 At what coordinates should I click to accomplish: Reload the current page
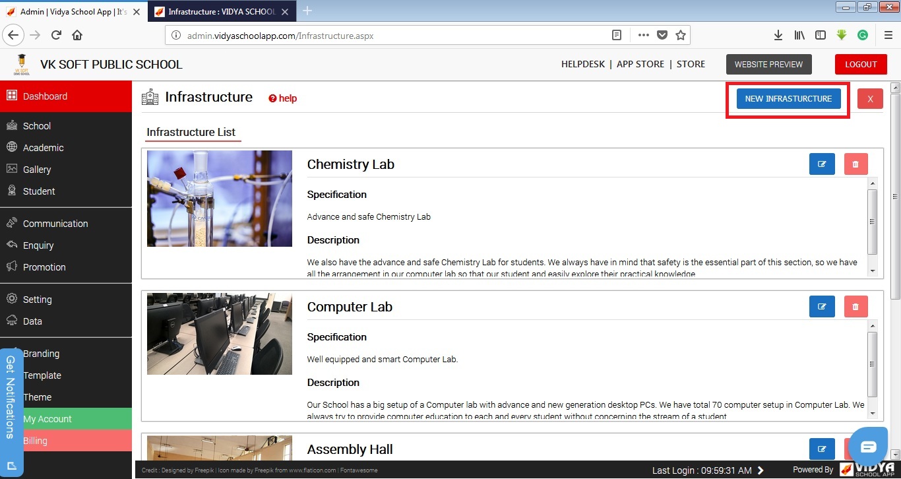coord(57,35)
